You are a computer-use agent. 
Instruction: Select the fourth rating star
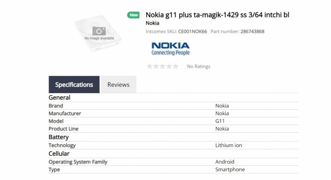[x=169, y=66]
